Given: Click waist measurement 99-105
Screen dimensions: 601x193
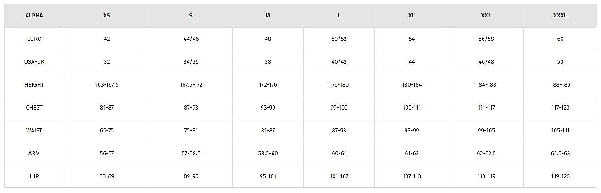Looking at the screenshot, I should pos(486,131).
